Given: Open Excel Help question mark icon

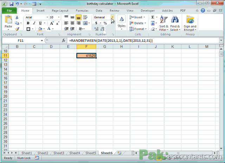Looking at the screenshot, I should point(203,10).
